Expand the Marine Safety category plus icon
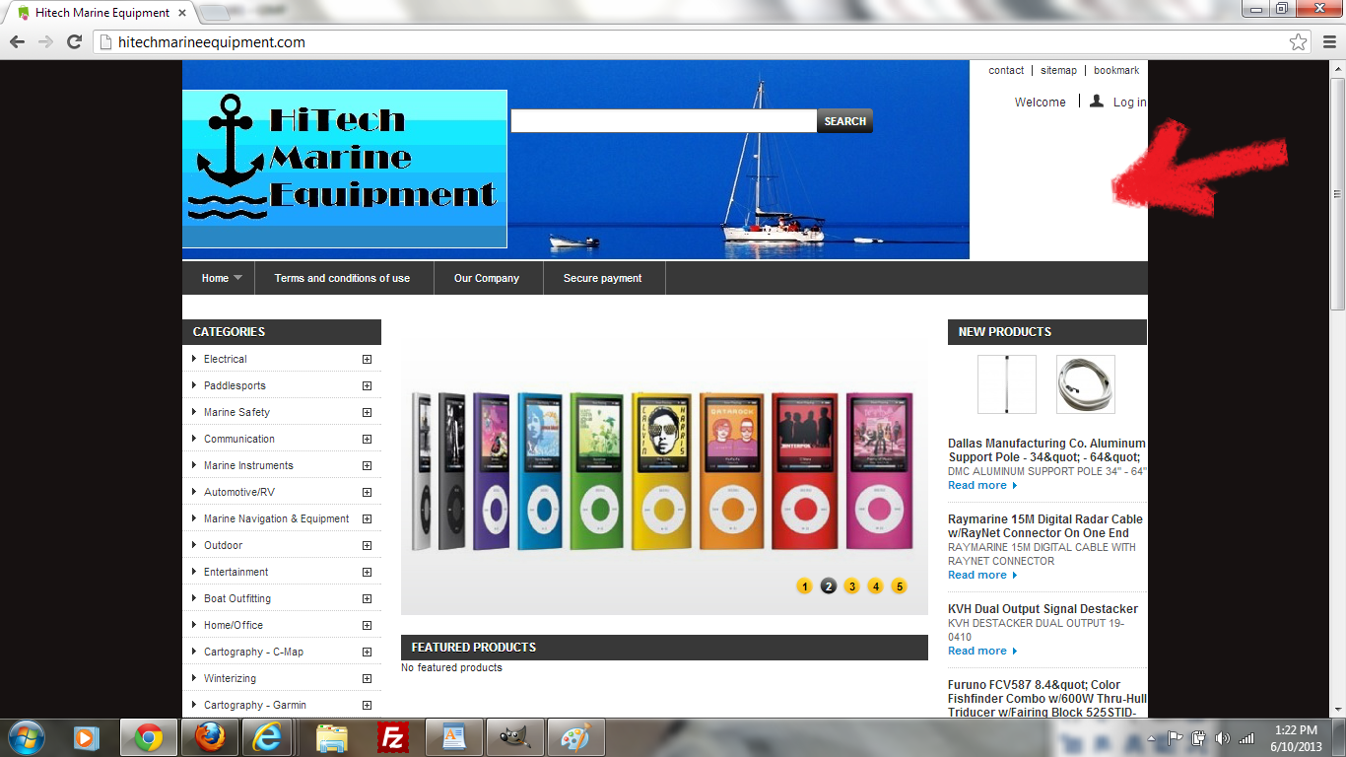Screen dimensions: 1346x757 point(367,412)
